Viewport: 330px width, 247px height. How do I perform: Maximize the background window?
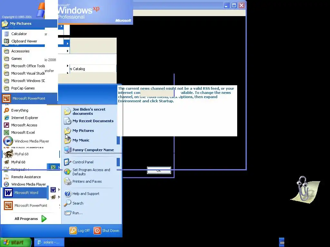coord(234,5)
